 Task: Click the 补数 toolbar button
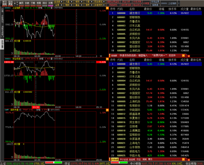point(27,3)
